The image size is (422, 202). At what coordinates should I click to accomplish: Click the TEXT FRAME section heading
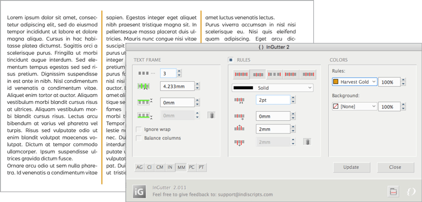click(x=147, y=60)
